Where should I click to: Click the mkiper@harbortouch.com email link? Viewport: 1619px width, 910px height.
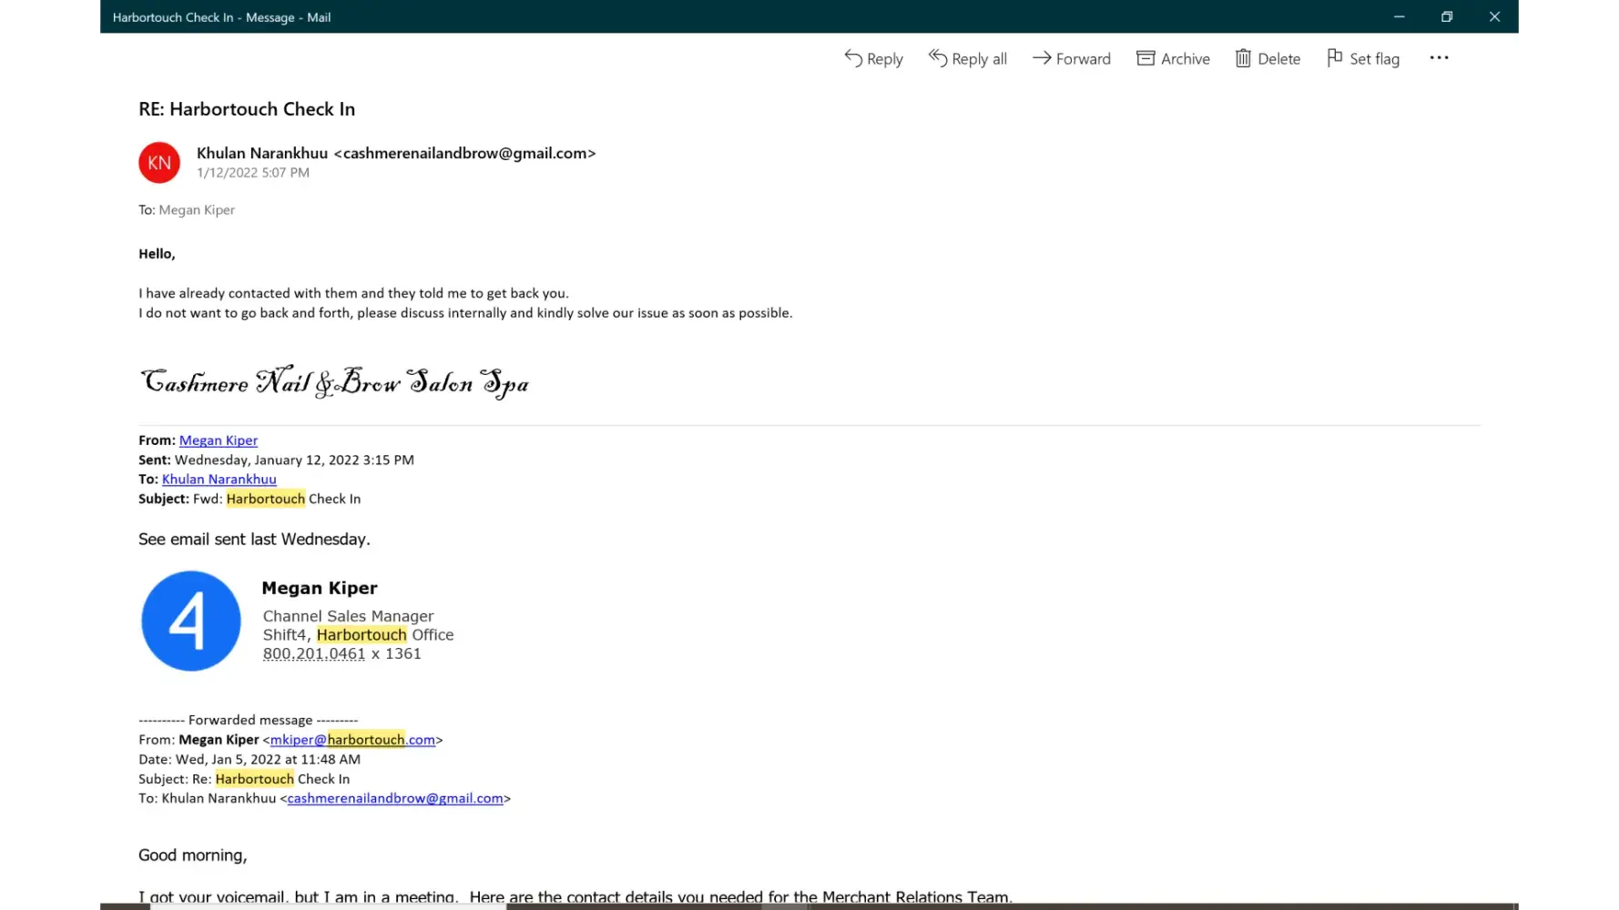[352, 740]
